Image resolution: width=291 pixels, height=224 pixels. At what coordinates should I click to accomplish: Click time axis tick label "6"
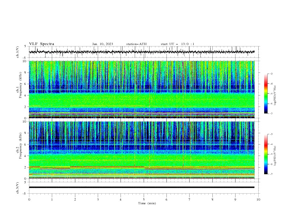166,199
